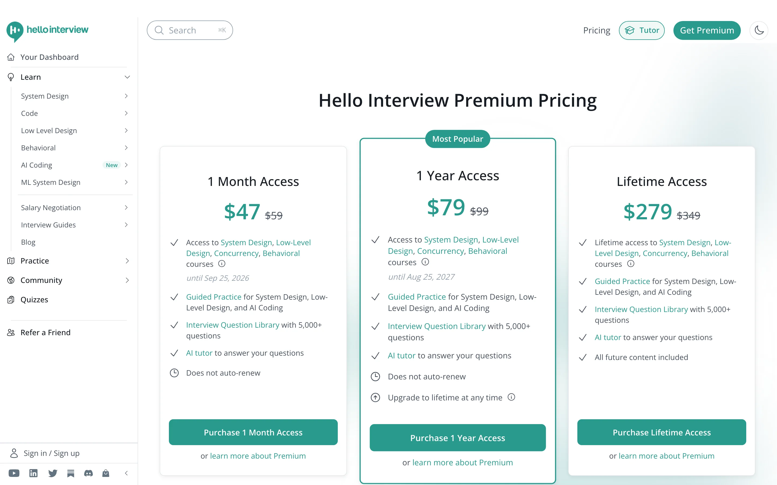Open the Discord icon in the sidebar footer

88,473
